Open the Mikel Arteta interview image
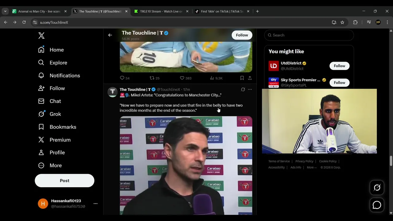Screen dimensions: 393x221 pos(186,165)
